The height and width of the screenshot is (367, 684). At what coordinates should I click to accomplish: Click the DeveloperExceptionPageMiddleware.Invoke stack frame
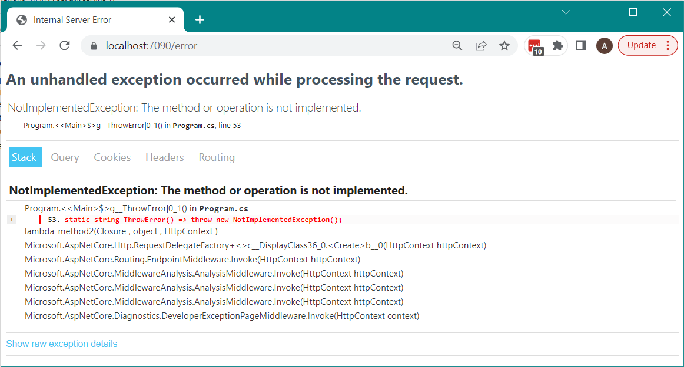click(221, 316)
